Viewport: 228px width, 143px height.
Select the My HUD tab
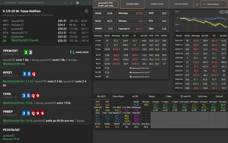click(101, 96)
